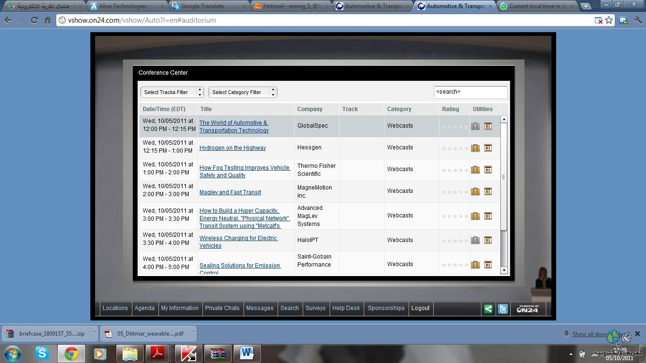This screenshot has height=363, width=646.
Task: Open the Locations menu item
Action: tap(115, 308)
